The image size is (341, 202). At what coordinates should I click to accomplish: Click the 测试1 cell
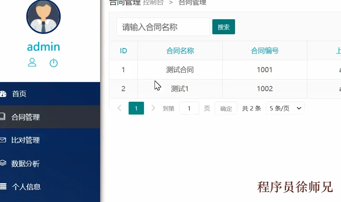click(x=180, y=89)
